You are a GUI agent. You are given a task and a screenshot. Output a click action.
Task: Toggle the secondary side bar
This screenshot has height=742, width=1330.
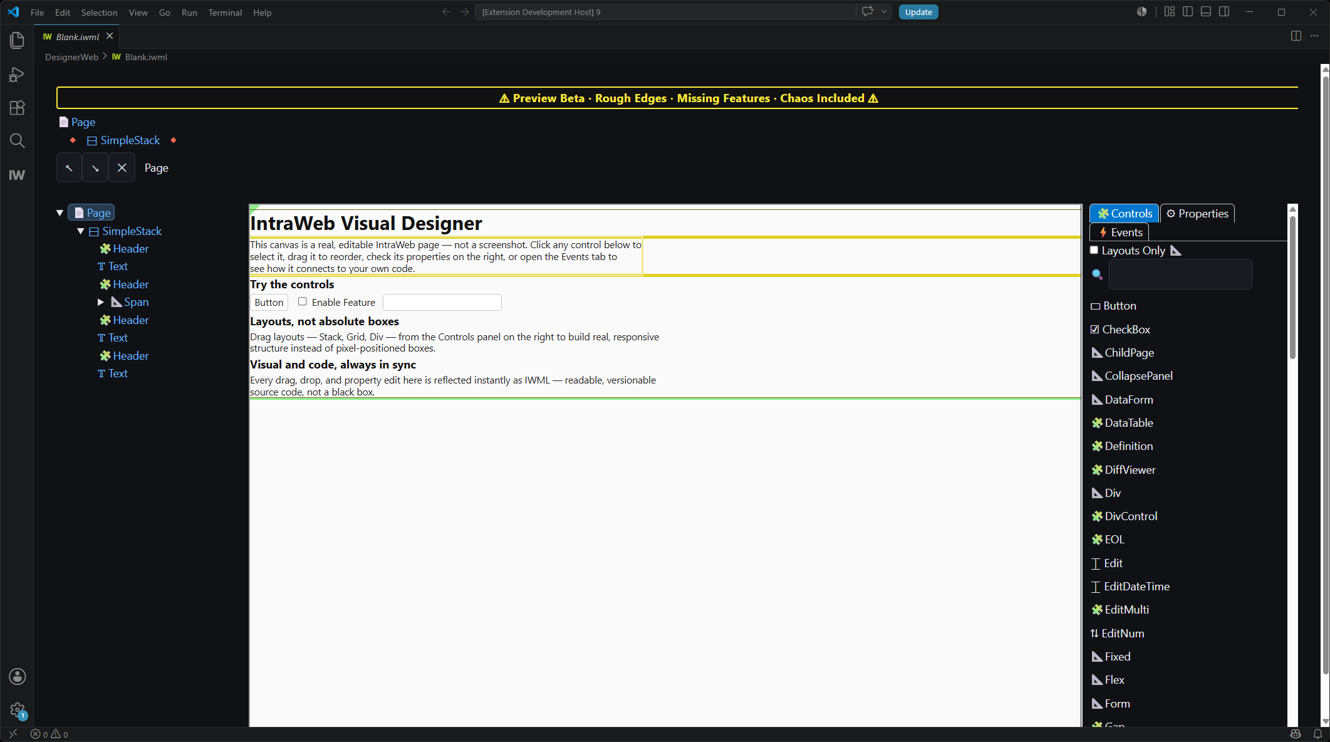point(1224,12)
